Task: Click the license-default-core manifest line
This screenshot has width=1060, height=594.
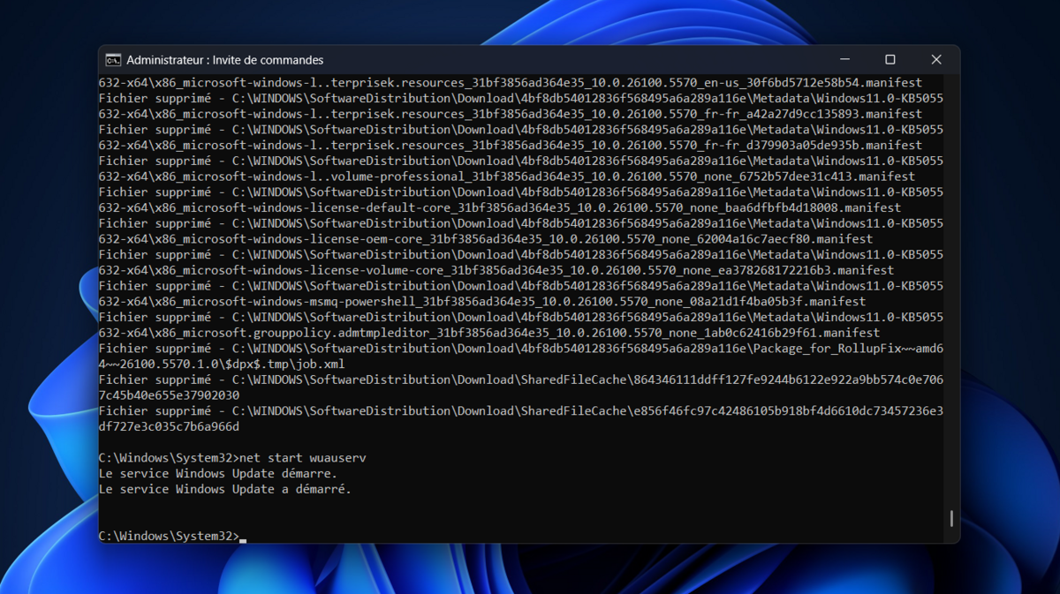Action: [500, 207]
